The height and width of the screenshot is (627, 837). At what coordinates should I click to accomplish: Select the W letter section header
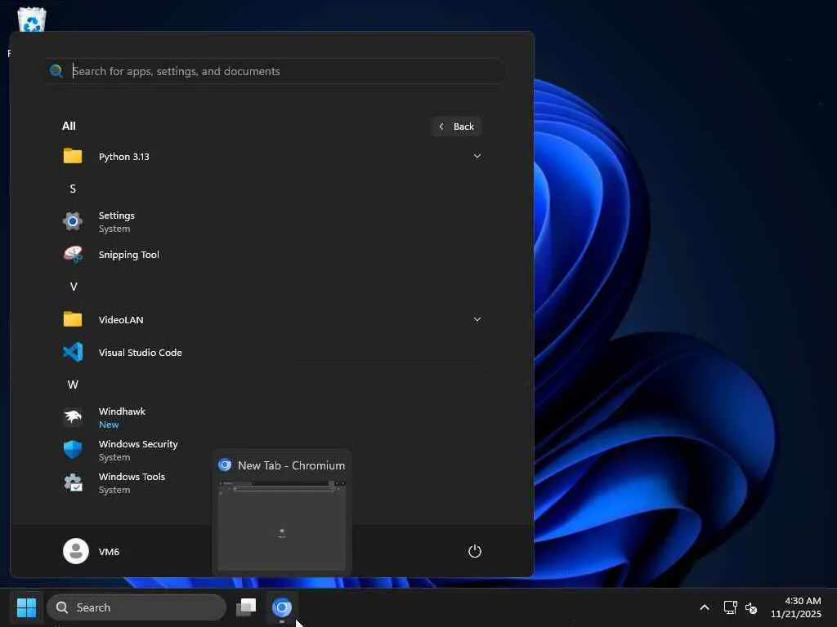pos(73,385)
